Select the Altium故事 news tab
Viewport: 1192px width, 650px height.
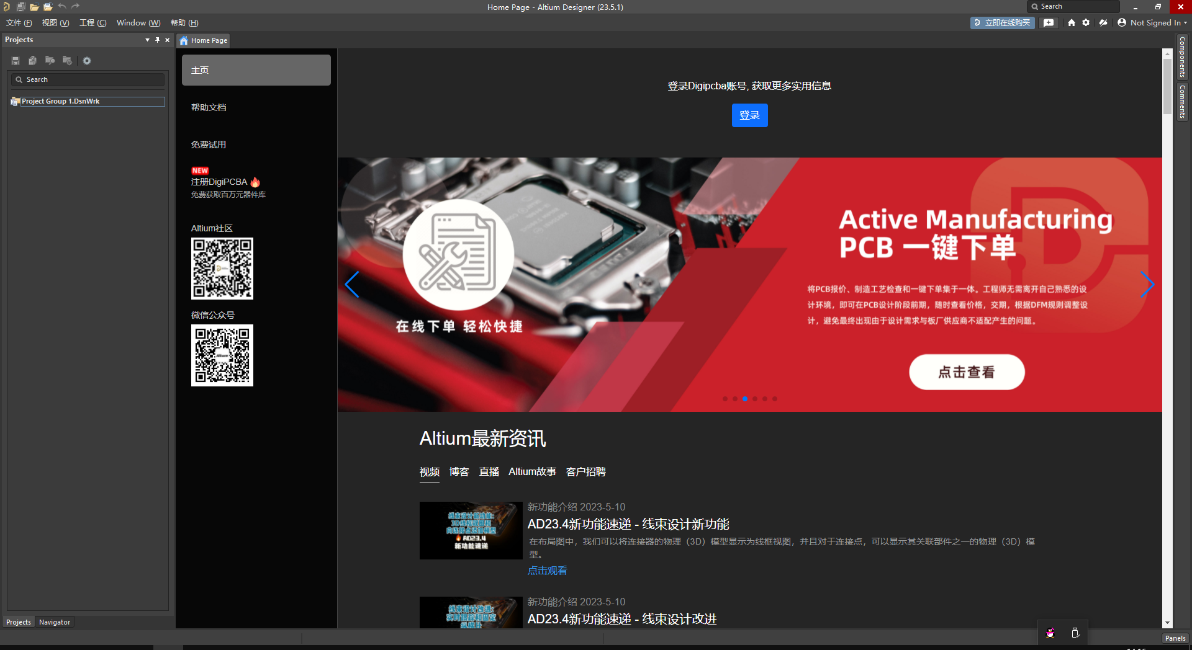532,472
